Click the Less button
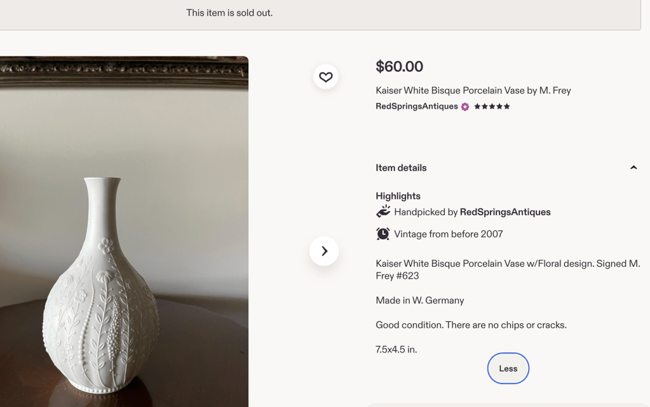The image size is (650, 407). 508,368
